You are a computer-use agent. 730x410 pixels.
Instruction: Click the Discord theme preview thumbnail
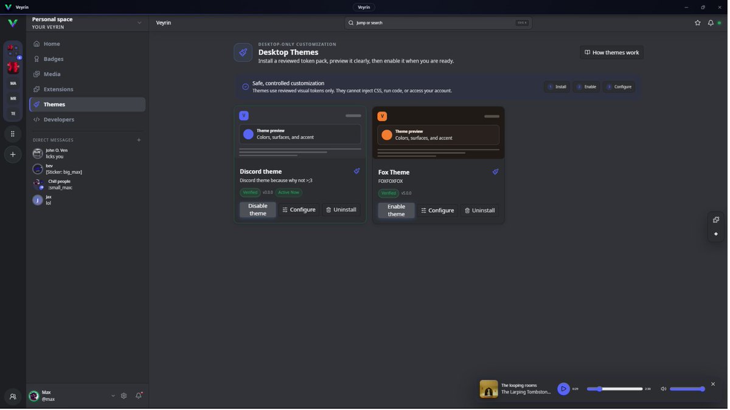[301, 133]
